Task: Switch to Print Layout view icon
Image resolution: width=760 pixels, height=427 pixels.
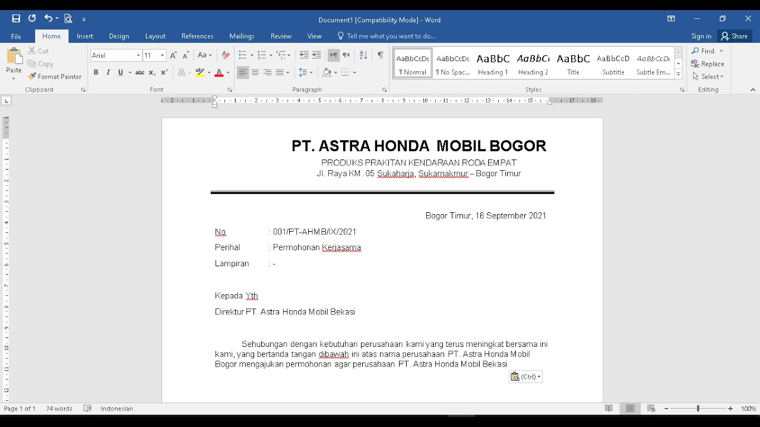Action: [x=630, y=409]
